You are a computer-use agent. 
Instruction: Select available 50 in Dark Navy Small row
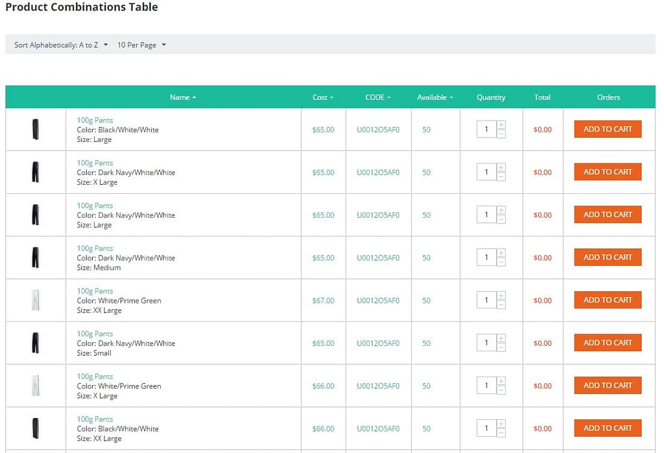point(427,343)
